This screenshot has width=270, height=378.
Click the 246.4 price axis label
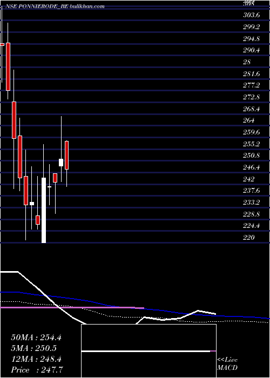click(251, 167)
